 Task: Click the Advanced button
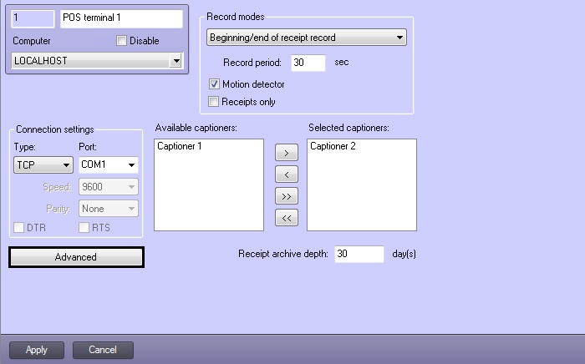pyautogui.click(x=76, y=257)
